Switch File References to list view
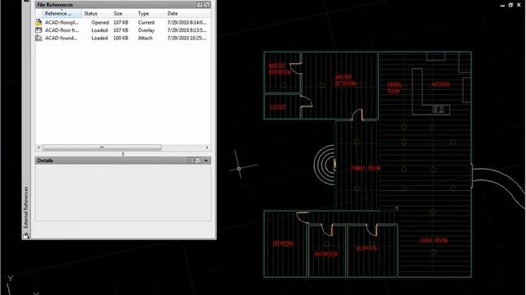This screenshot has height=295, width=526. (x=200, y=5)
